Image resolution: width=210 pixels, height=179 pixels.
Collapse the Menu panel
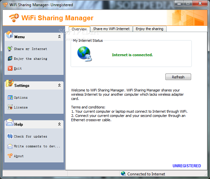point(59,37)
